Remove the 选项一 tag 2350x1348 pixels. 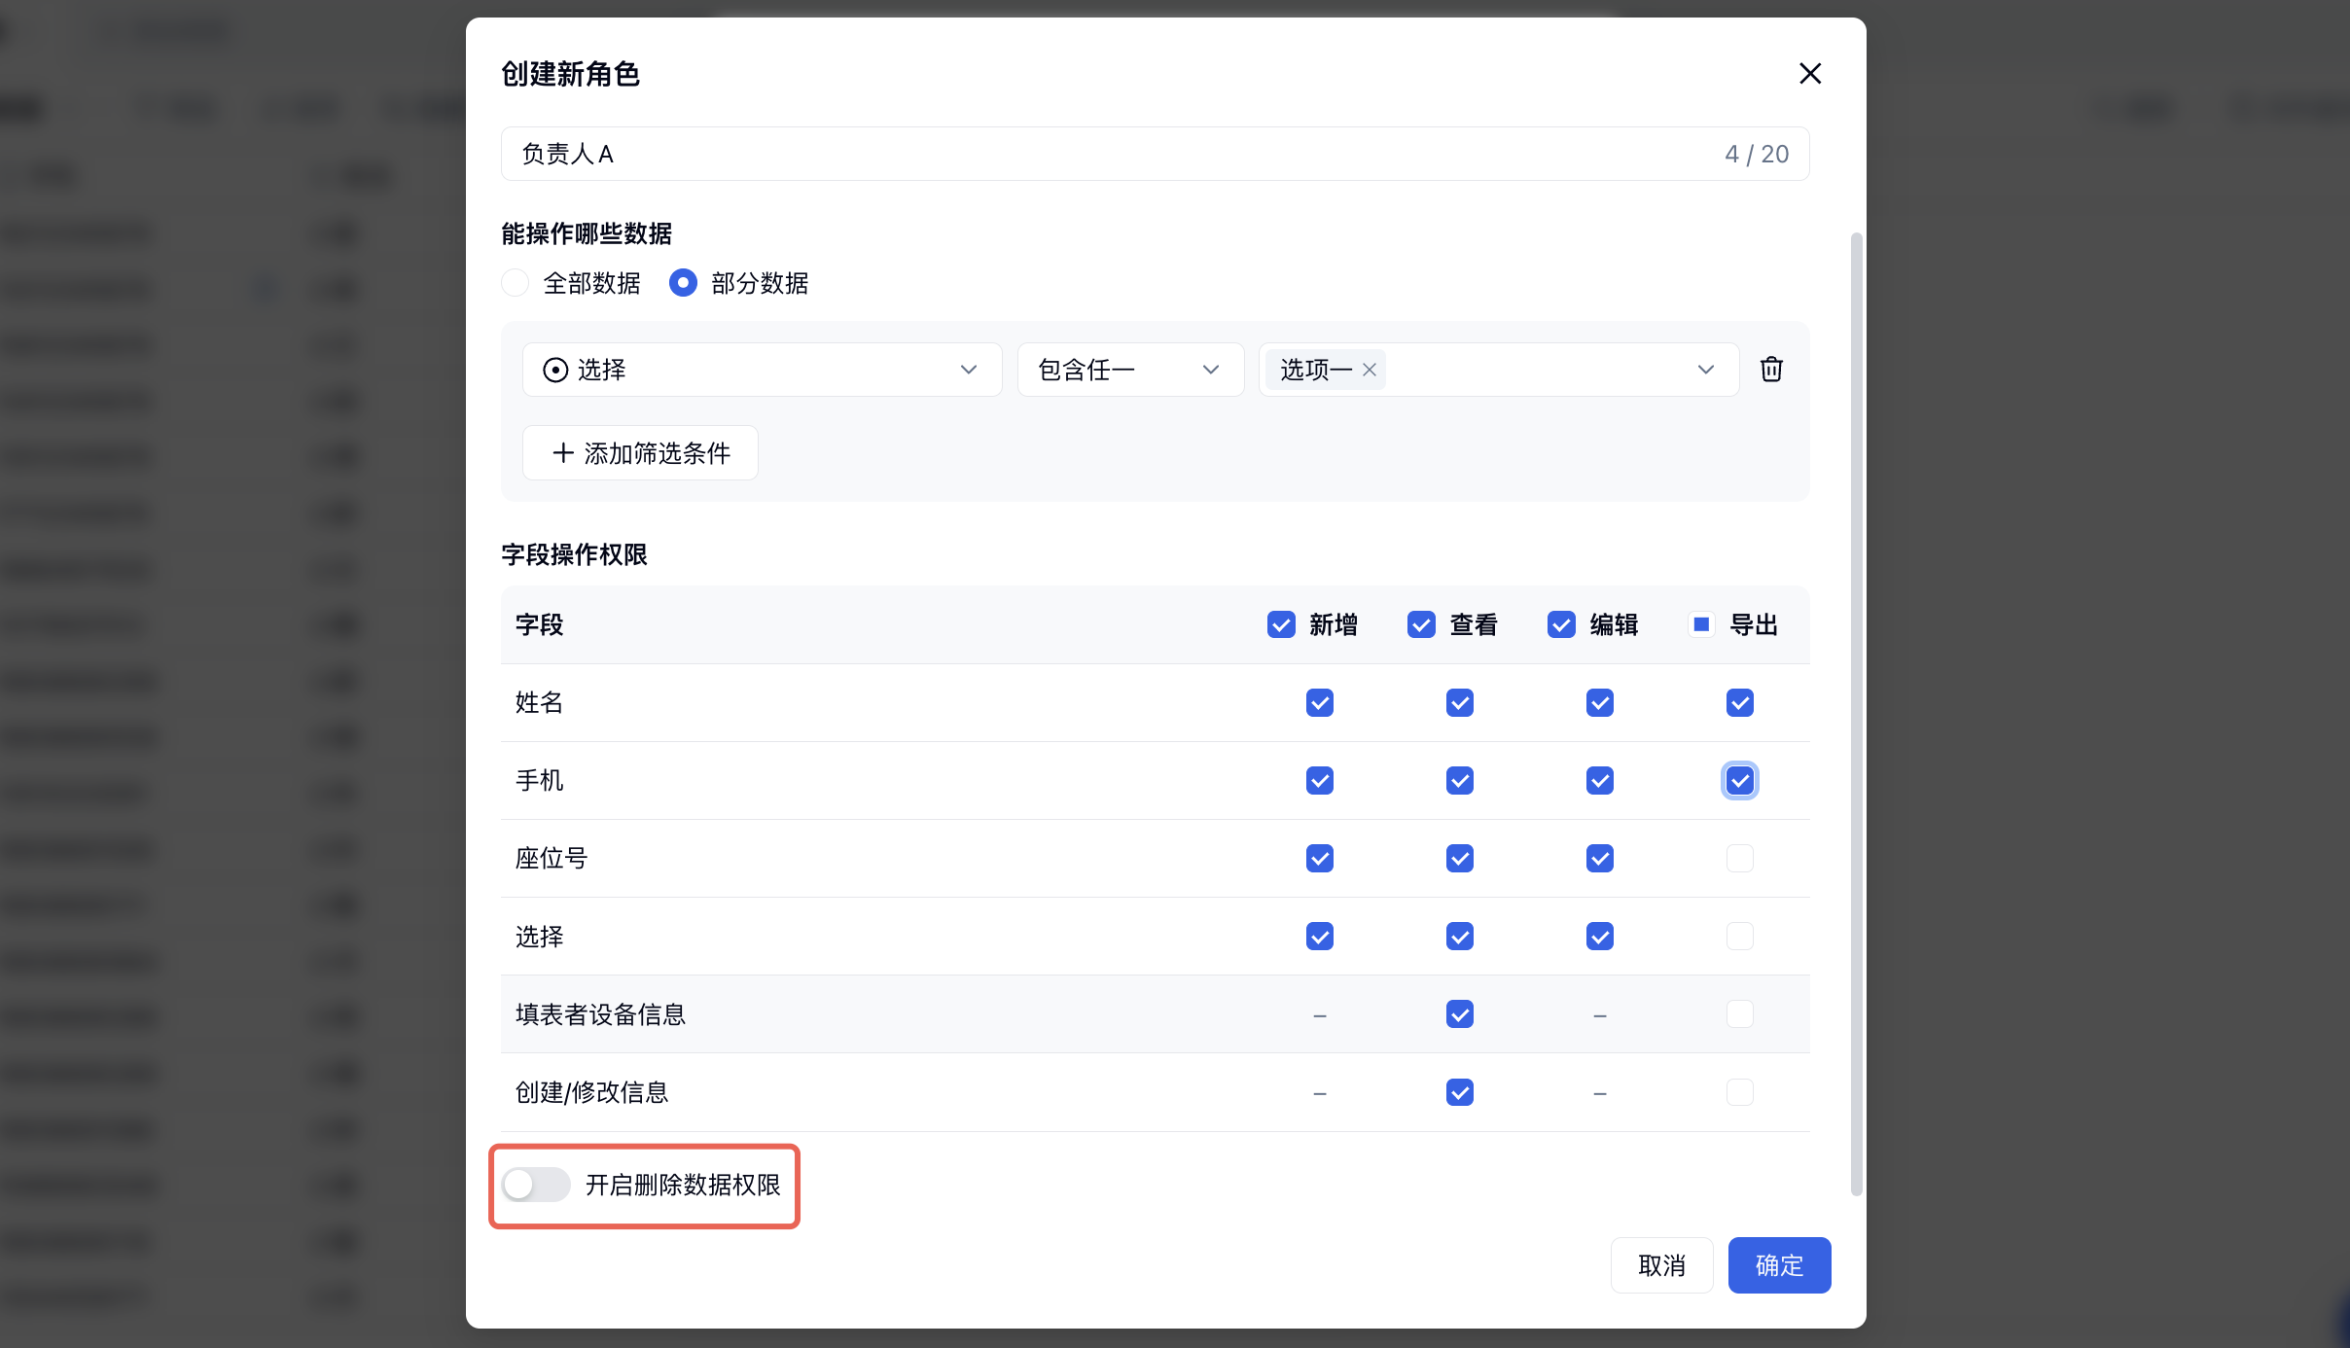coord(1370,370)
